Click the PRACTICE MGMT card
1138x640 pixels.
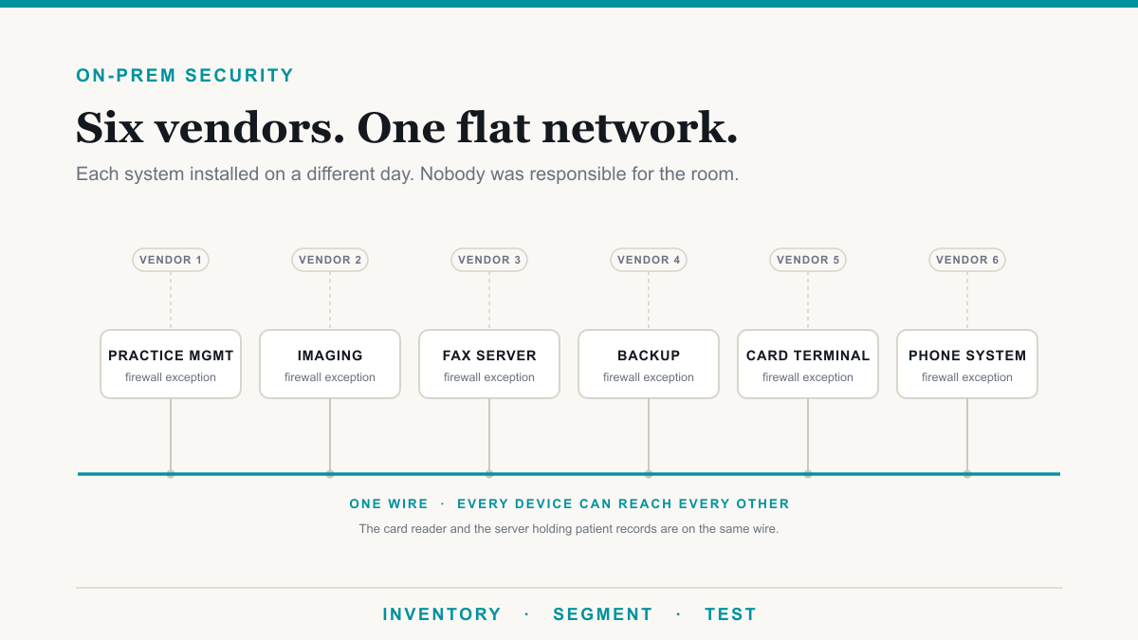(171, 364)
